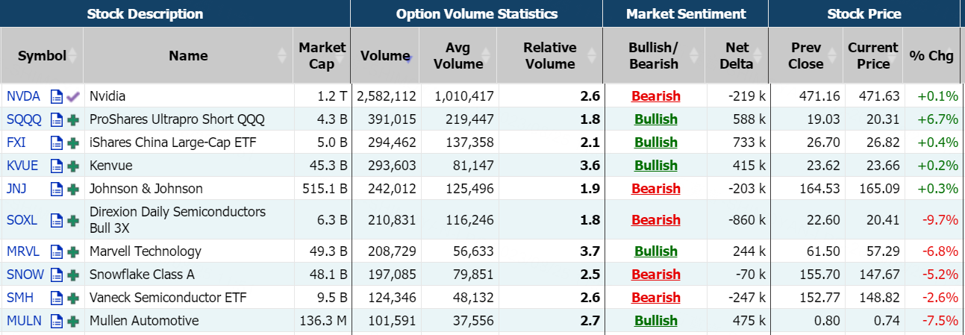Sort the table by Name column
Screen dimensions: 965x335
(x=188, y=55)
